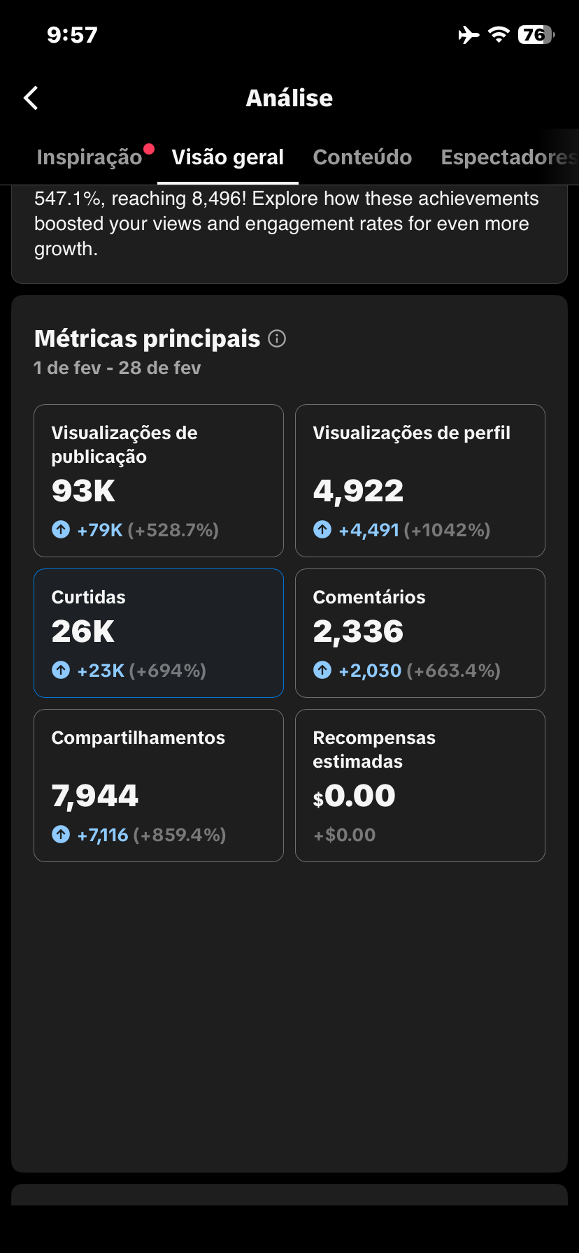Tap the airplane mode icon
This screenshot has width=579, height=1253.
point(469,34)
